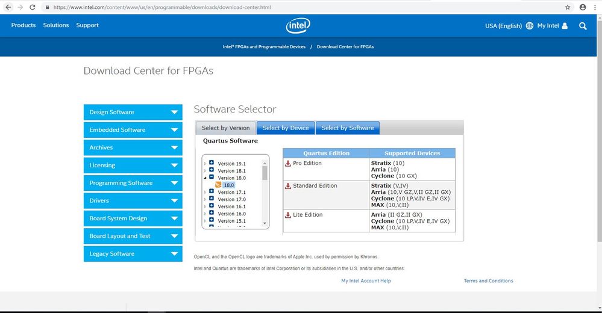Expand the Embedded Software section

pyautogui.click(x=133, y=129)
